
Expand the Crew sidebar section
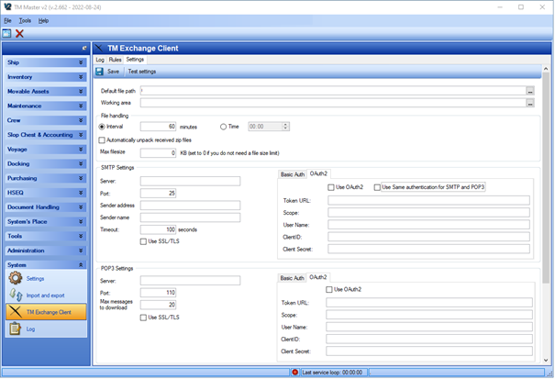click(x=46, y=120)
